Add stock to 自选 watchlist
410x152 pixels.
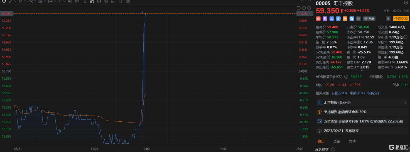pos(369,19)
